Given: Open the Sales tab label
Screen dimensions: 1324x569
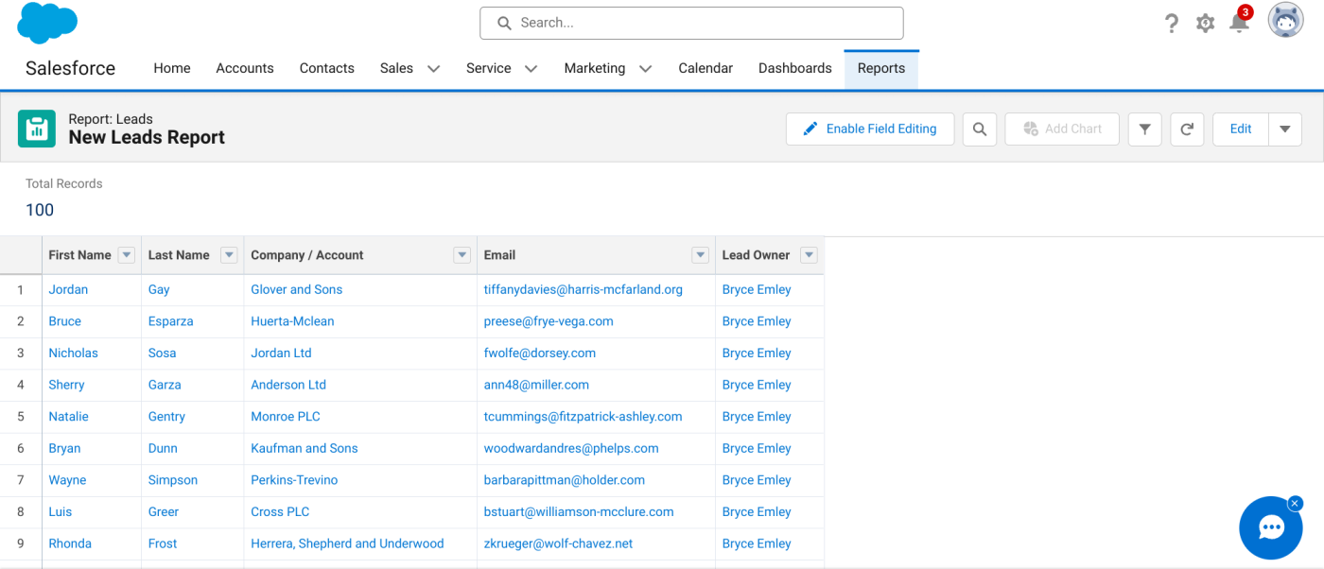Looking at the screenshot, I should click(396, 68).
